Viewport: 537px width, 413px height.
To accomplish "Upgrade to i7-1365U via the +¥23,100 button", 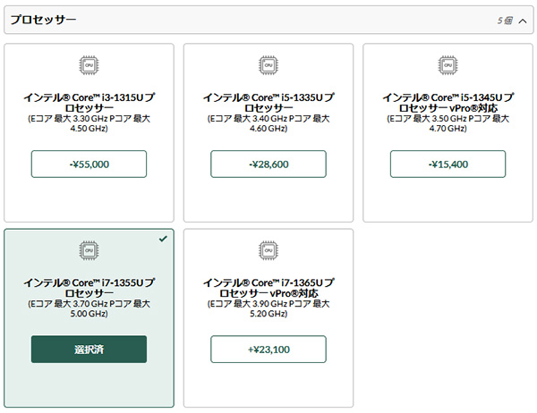I will click(x=268, y=349).
